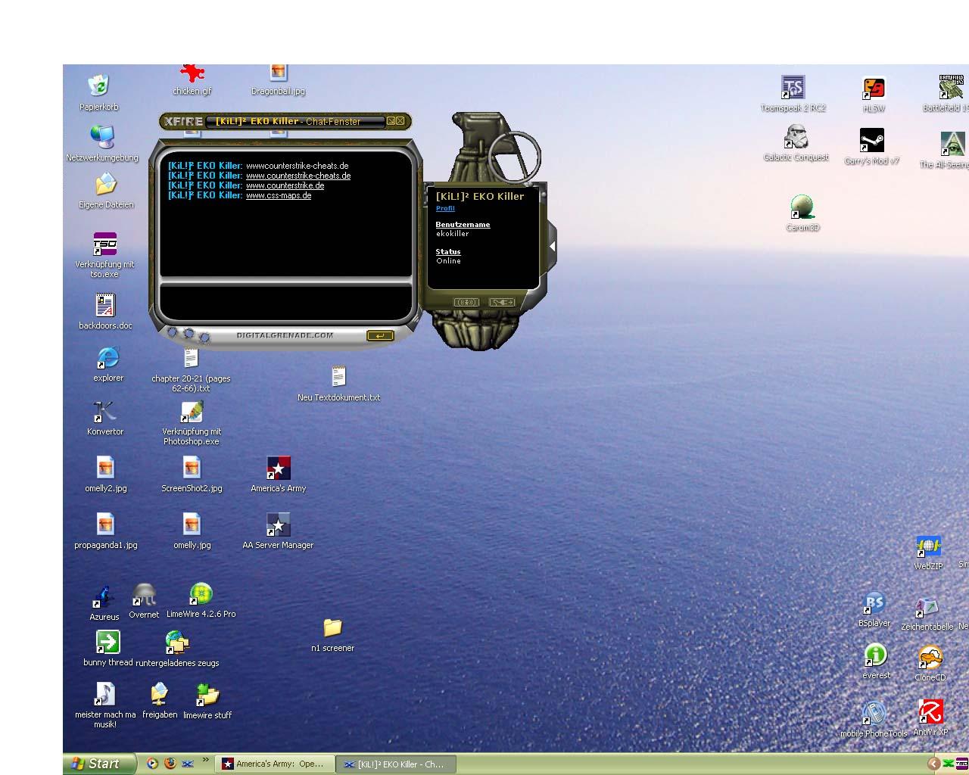This screenshot has width=969, height=775.
Task: Launch WebZIP shortcut
Action: point(928,552)
